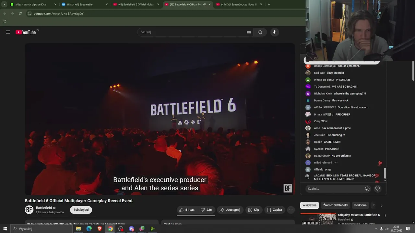View site information icon in address bar
This screenshot has width=415, height=233.
pyautogui.click(x=30, y=14)
